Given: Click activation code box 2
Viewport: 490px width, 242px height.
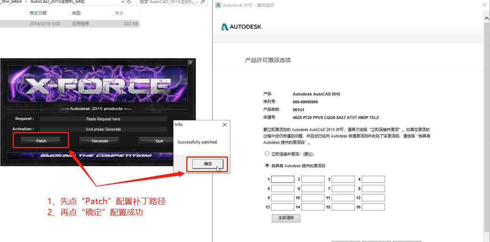Looking at the screenshot, I should pyautogui.click(x=313, y=179).
